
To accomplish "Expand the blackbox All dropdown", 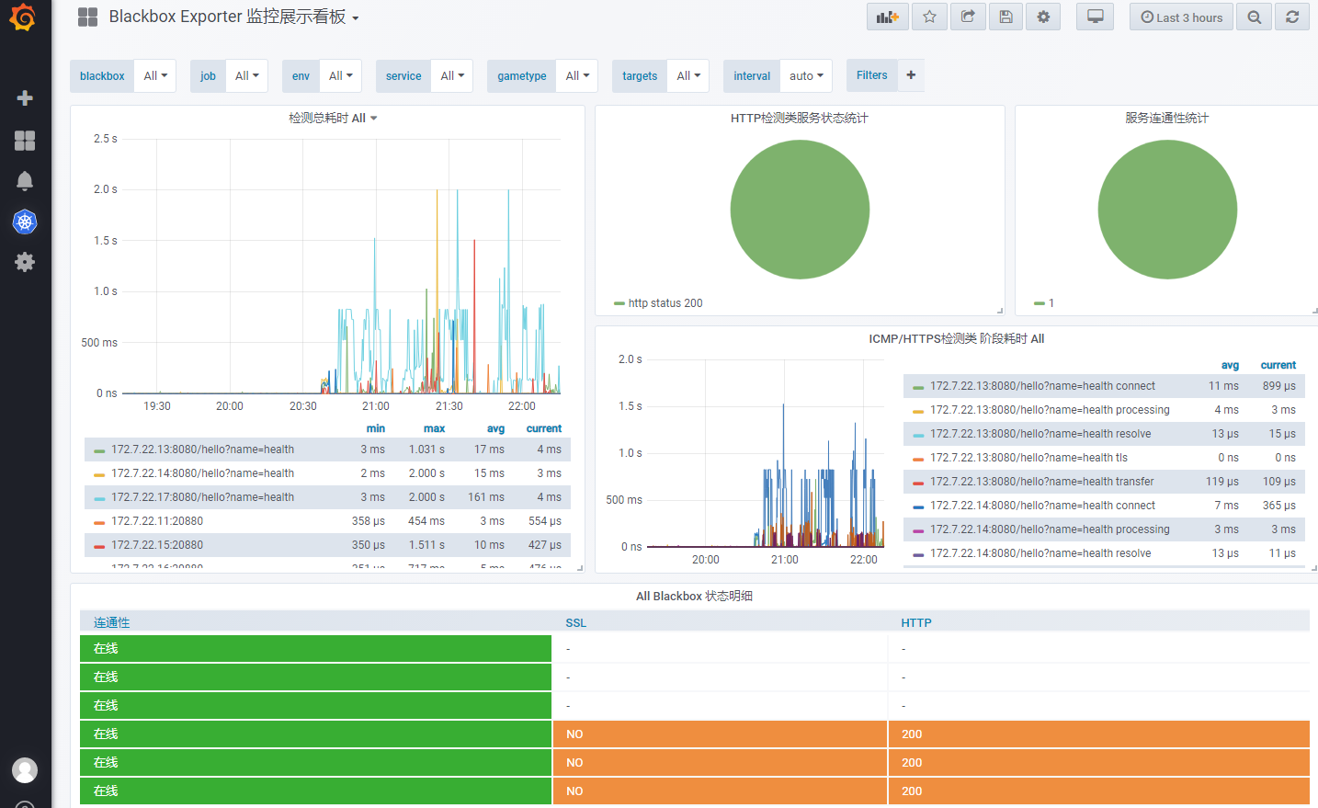I will pyautogui.click(x=155, y=76).
